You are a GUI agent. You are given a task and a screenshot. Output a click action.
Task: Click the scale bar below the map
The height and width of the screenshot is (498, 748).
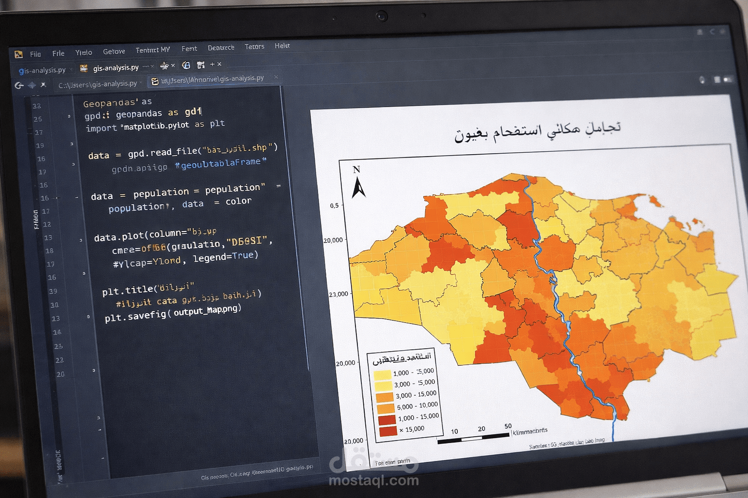click(473, 438)
